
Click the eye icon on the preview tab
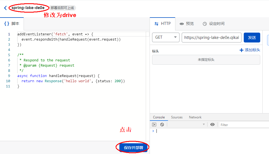coord(182,24)
